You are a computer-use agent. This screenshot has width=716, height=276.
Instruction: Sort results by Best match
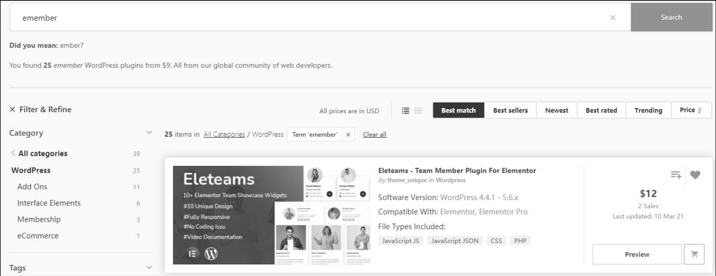click(458, 110)
